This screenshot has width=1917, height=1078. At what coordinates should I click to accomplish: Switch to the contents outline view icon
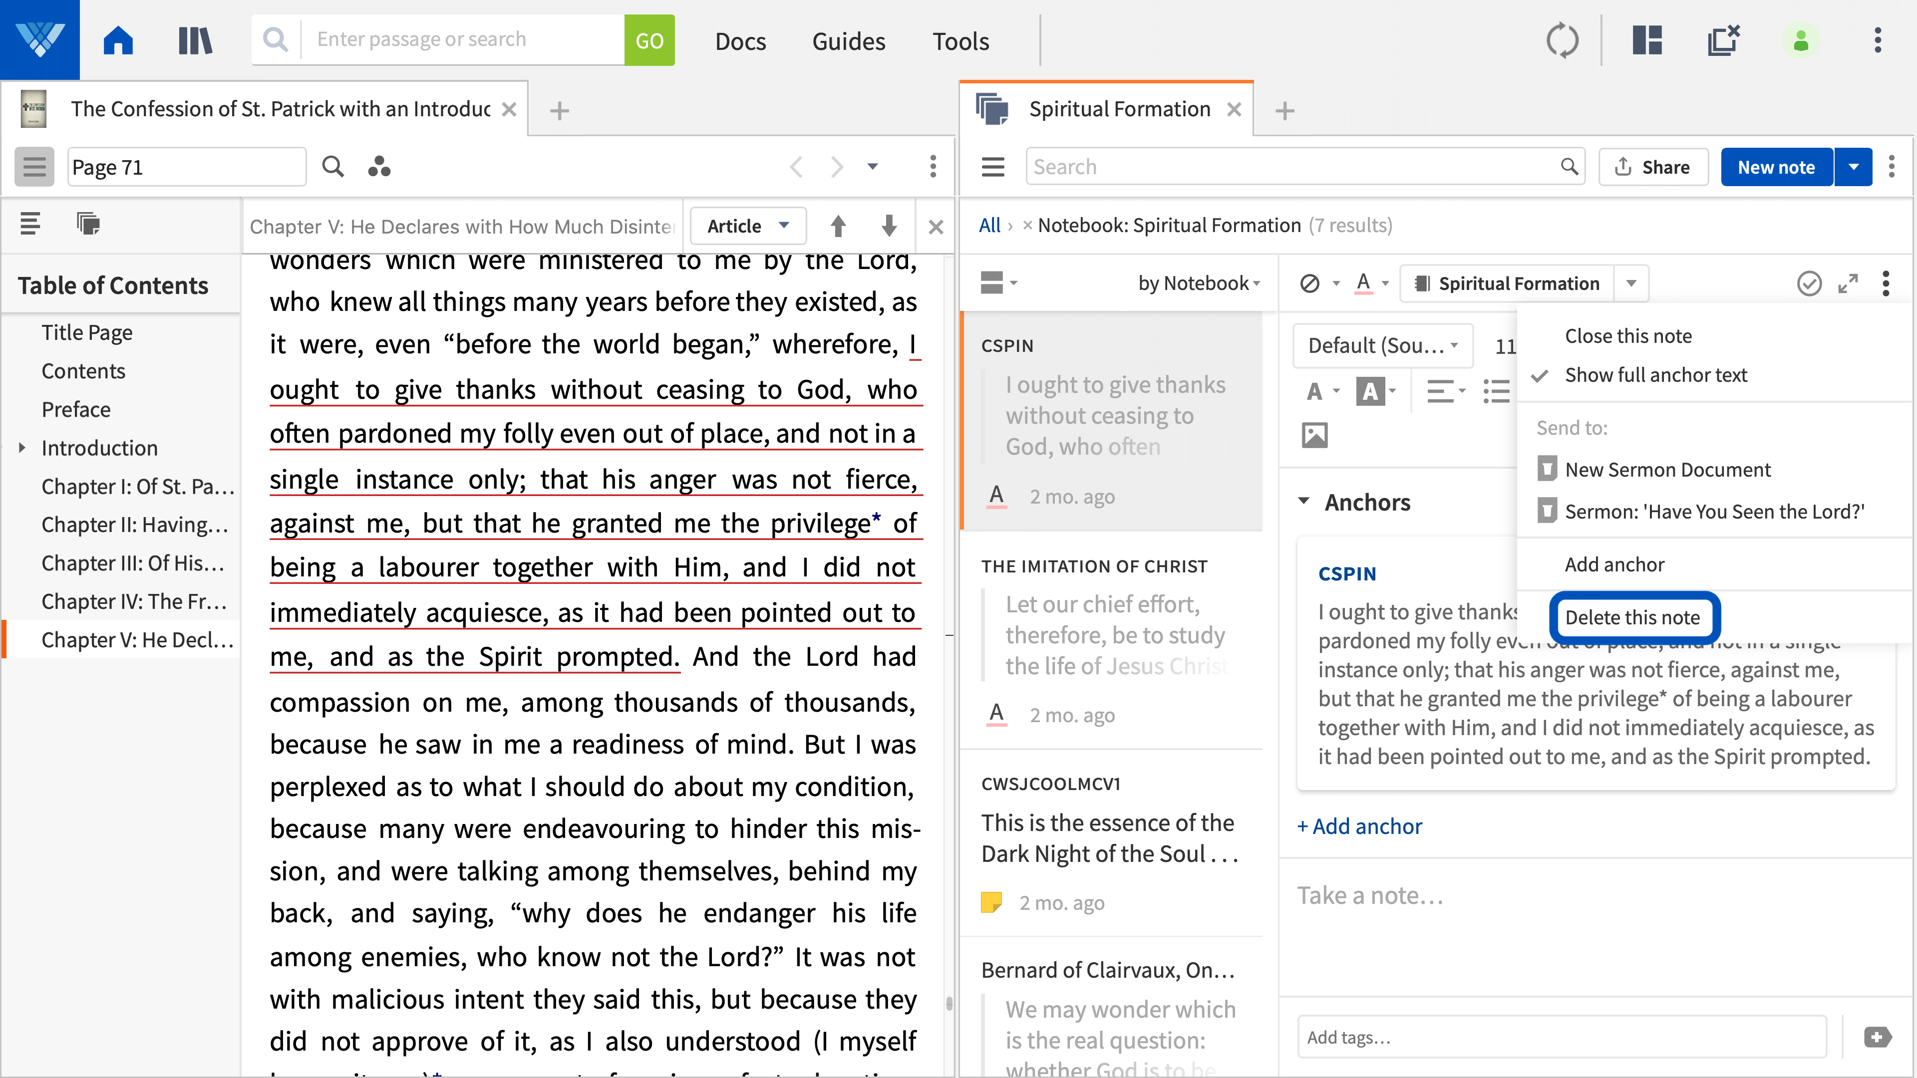(30, 223)
